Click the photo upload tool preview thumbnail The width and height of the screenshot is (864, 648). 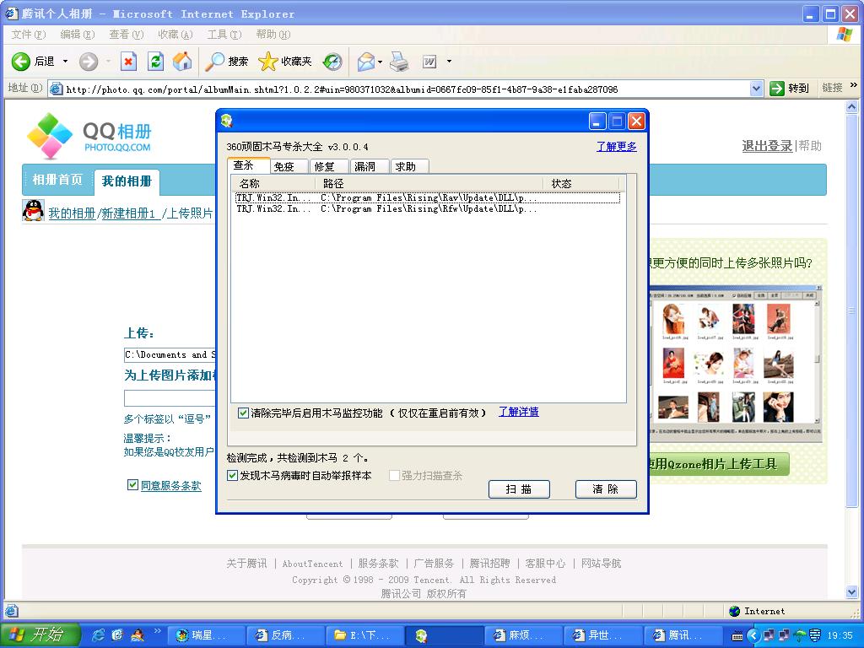[736, 364]
